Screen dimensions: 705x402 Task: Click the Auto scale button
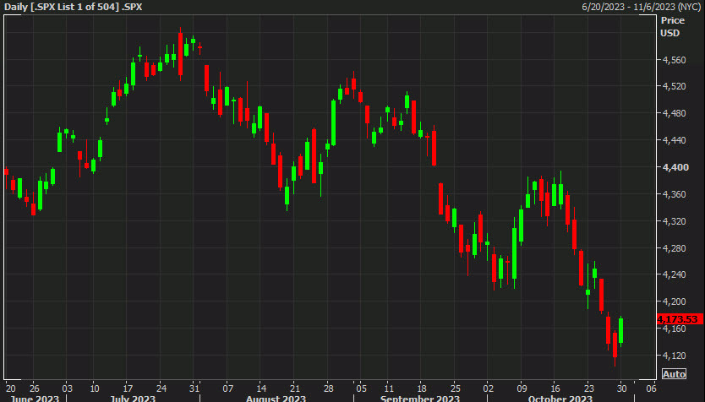(x=674, y=373)
